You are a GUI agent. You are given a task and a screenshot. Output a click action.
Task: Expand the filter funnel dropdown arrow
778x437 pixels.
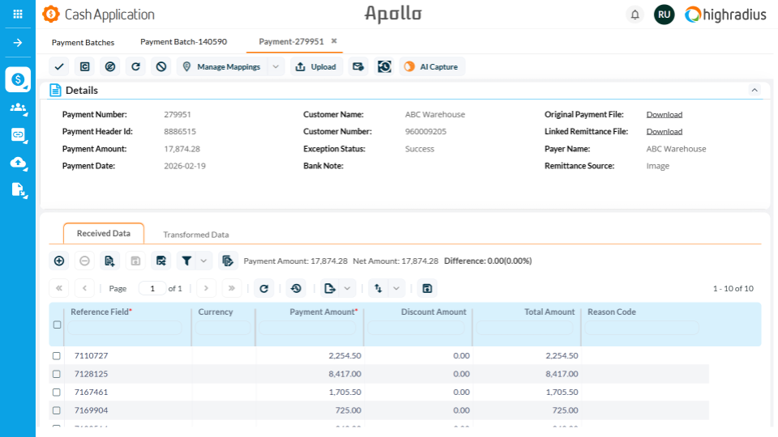point(203,261)
